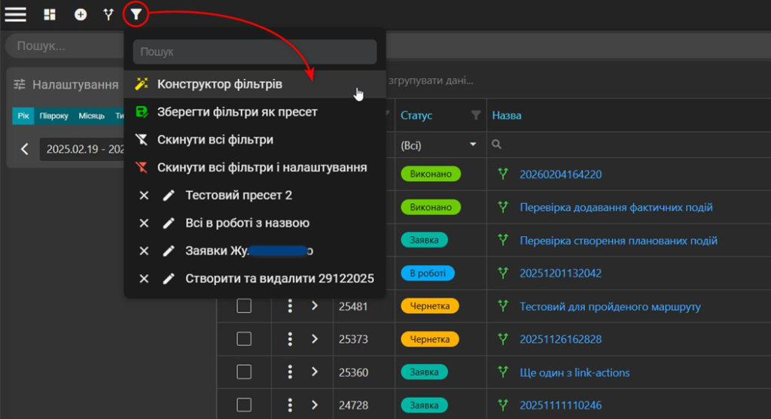Choose Скинути всі фільтри і налаштування

tap(254, 168)
